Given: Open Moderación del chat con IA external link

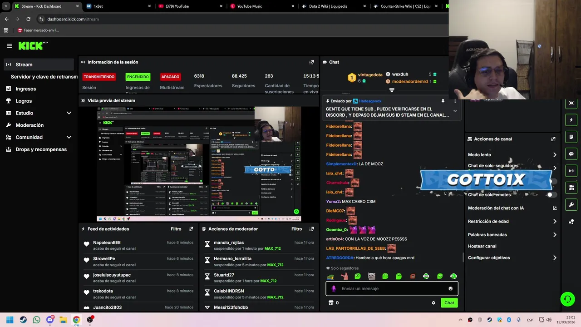Looking at the screenshot, I should [x=555, y=208].
